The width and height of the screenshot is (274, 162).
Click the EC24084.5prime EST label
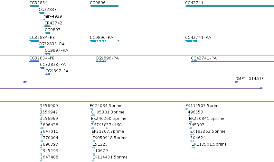[x=106, y=106]
